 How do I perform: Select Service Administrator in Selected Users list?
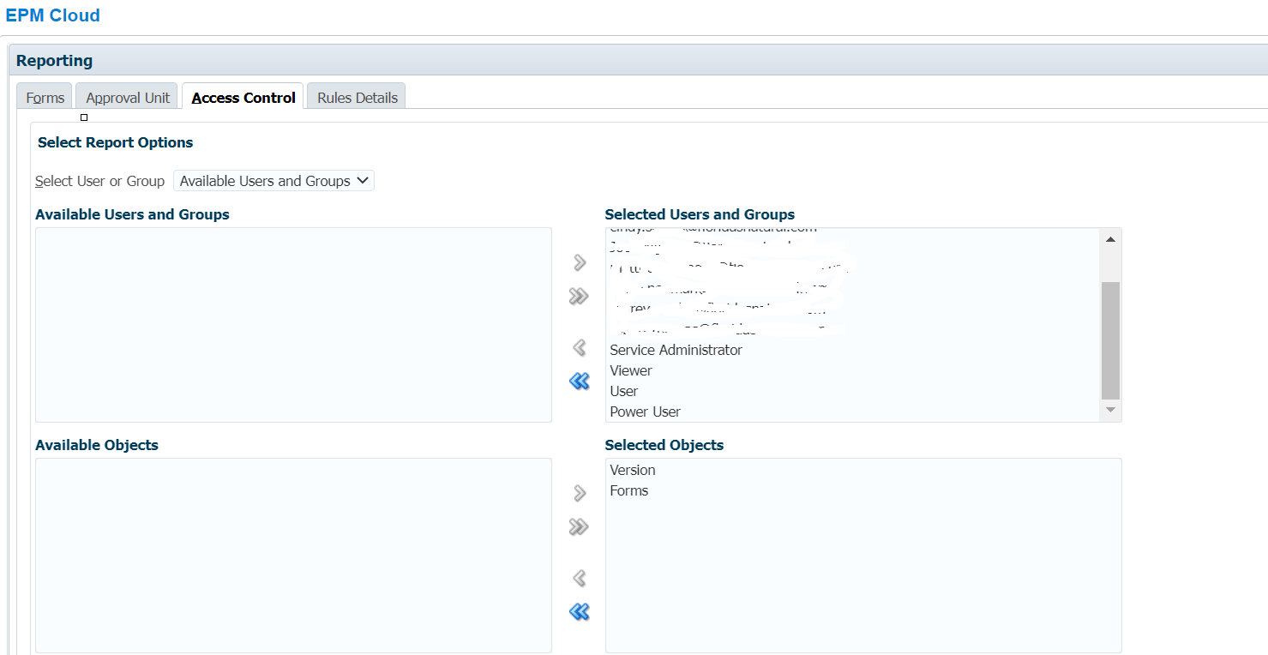tap(676, 350)
